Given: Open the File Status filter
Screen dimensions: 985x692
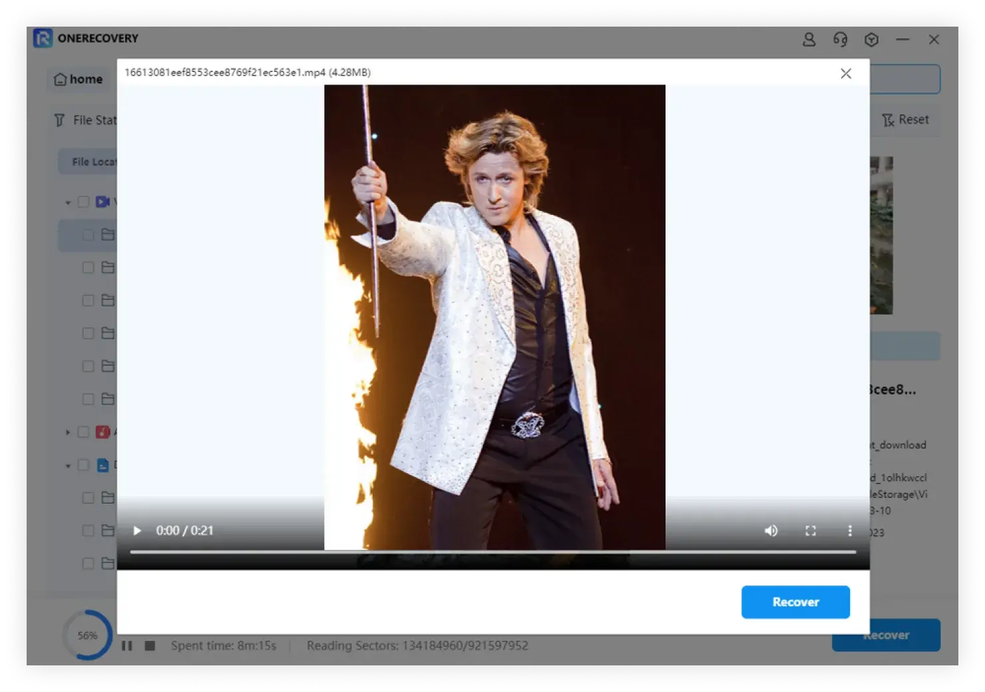Looking at the screenshot, I should (87, 120).
